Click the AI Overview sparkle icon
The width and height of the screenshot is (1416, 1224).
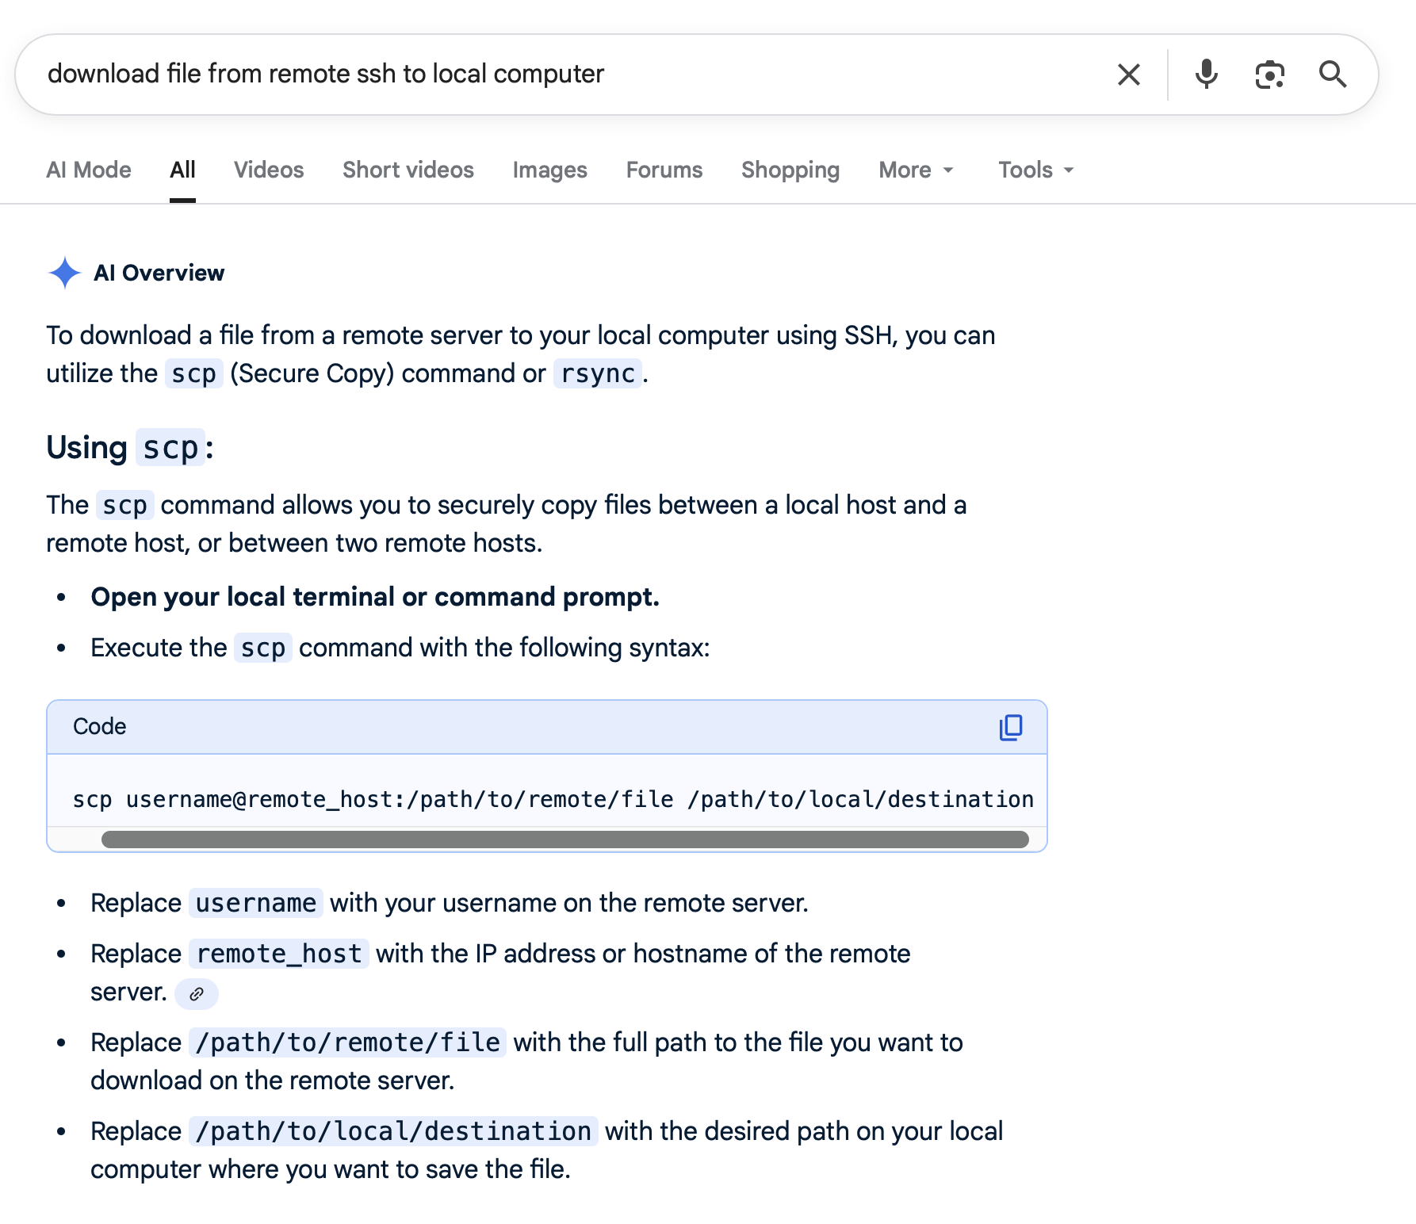(64, 273)
